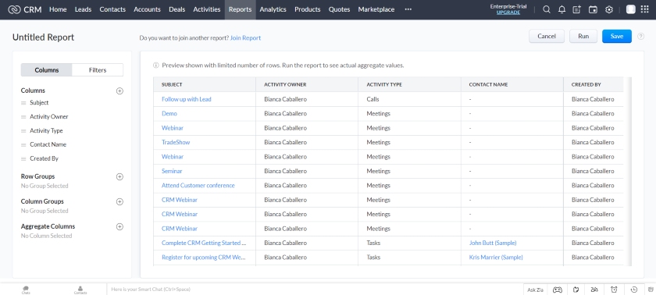Image resolution: width=656 pixels, height=295 pixels.
Task: Click drag handle beside Activity Owner
Action: pos(23,117)
